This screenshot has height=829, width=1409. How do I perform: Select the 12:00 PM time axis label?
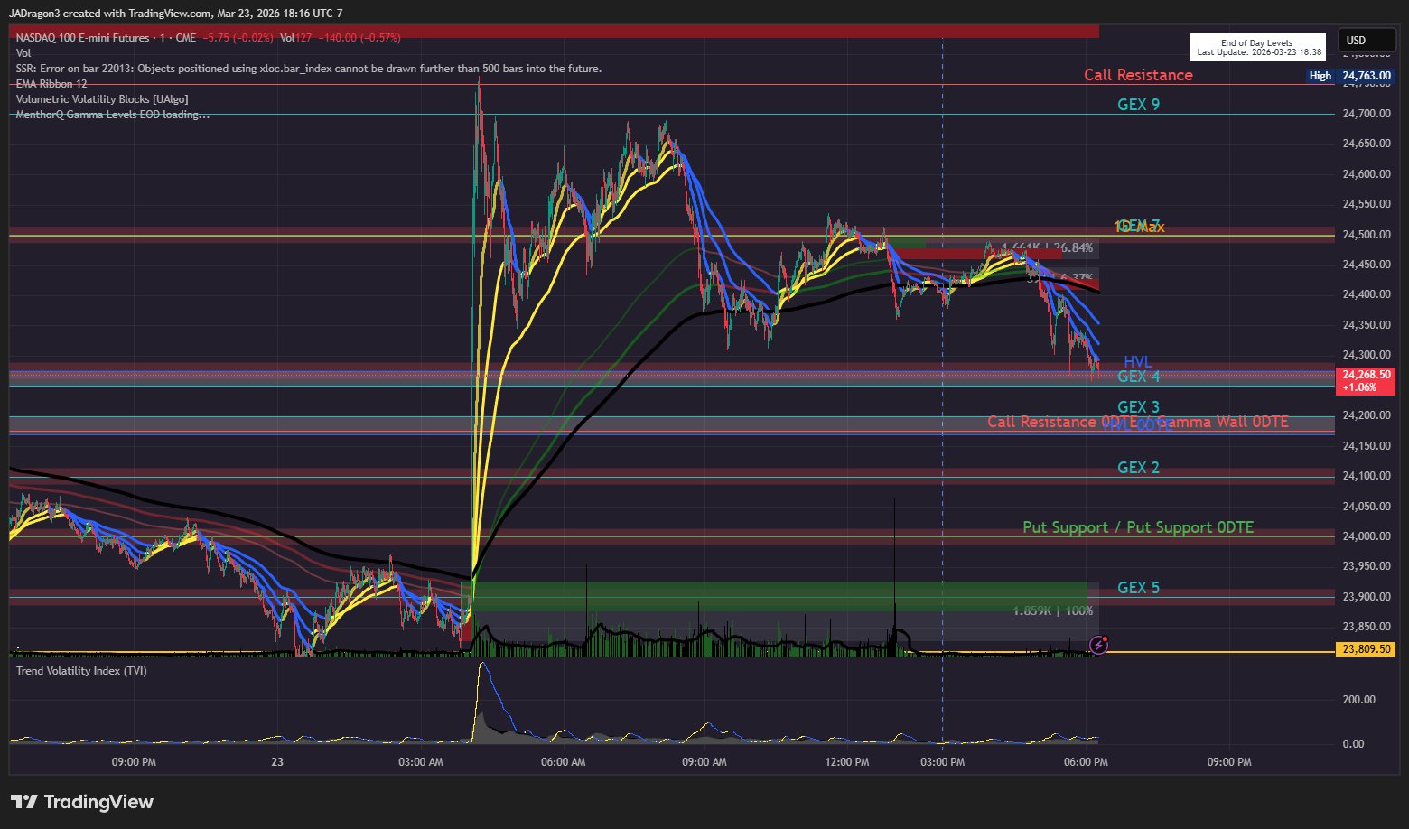point(847,762)
